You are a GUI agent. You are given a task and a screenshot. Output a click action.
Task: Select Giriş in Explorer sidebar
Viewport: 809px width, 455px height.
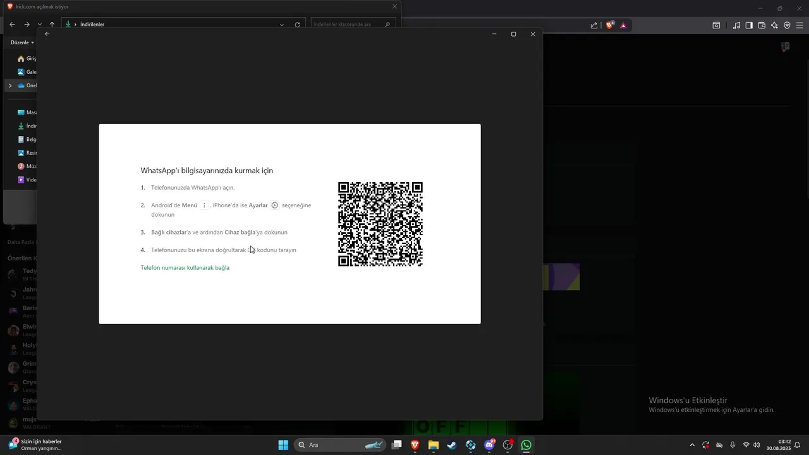coord(27,59)
